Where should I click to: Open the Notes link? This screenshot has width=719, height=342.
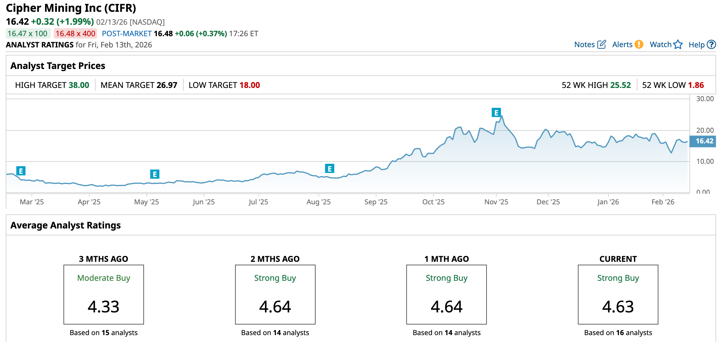[584, 45]
